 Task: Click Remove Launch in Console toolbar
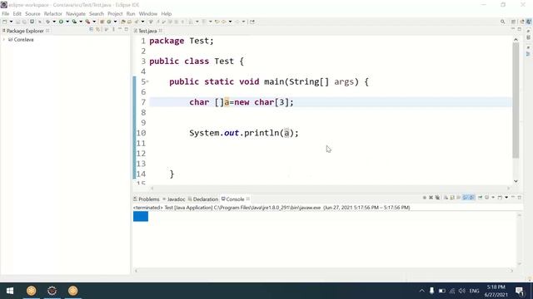tap(431, 198)
